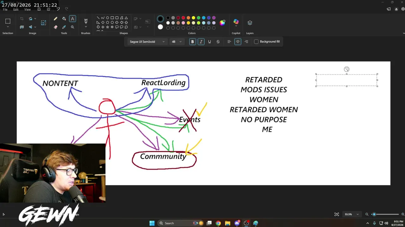Viewport: 405px width, 227px height.
Task: Select the Eraser tool
Action: click(x=56, y=27)
